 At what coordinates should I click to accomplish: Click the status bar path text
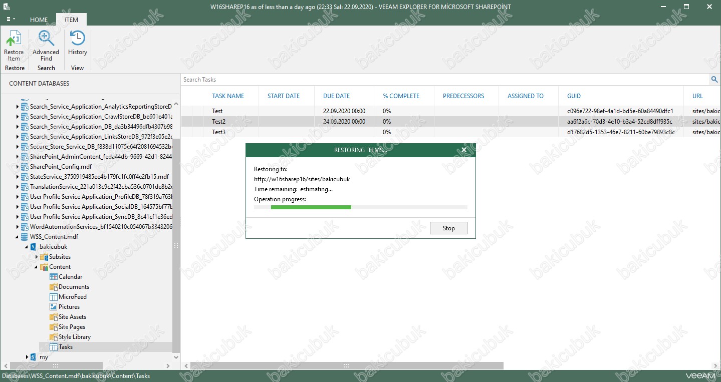(x=75, y=376)
